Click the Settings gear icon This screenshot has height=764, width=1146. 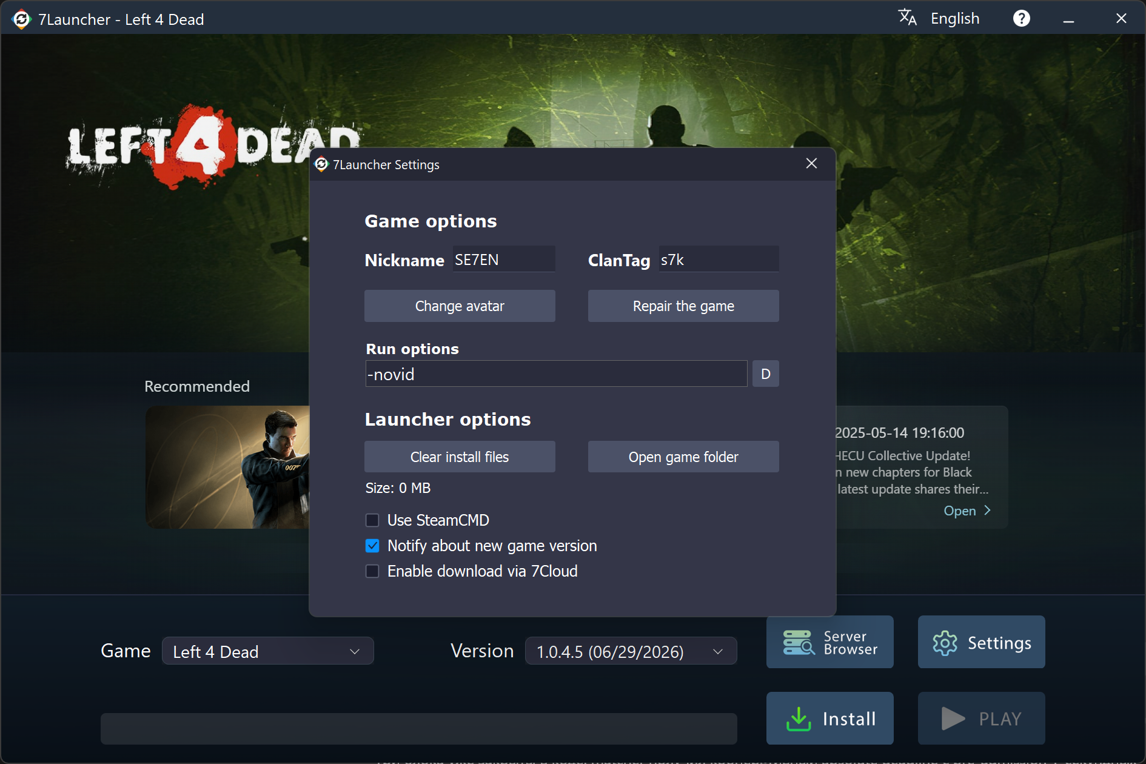pyautogui.click(x=945, y=643)
